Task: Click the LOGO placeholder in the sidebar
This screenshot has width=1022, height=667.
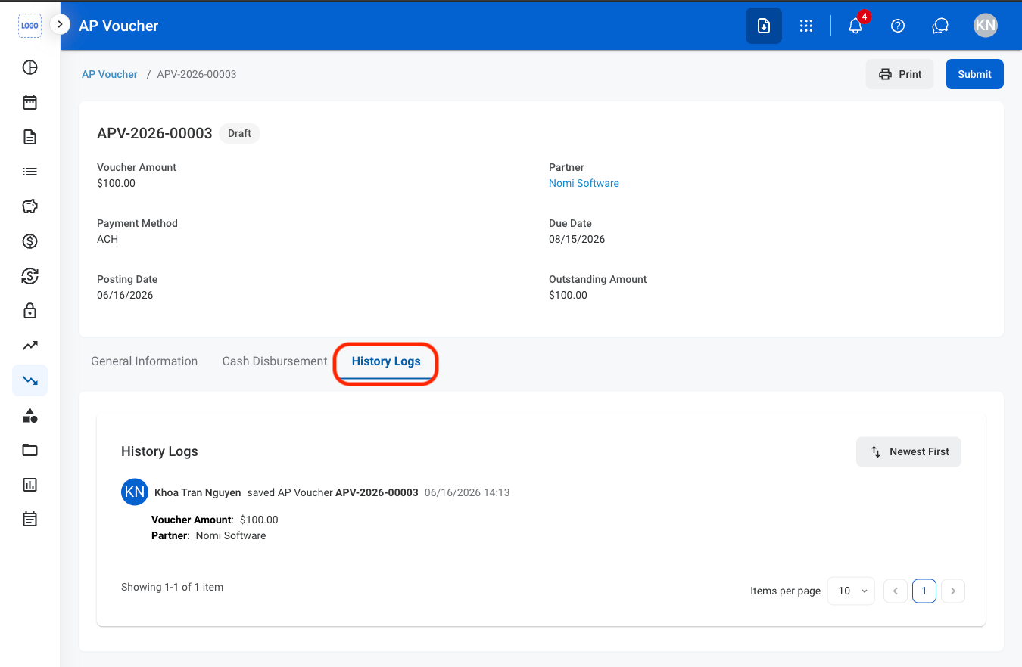Action: pyautogui.click(x=30, y=26)
